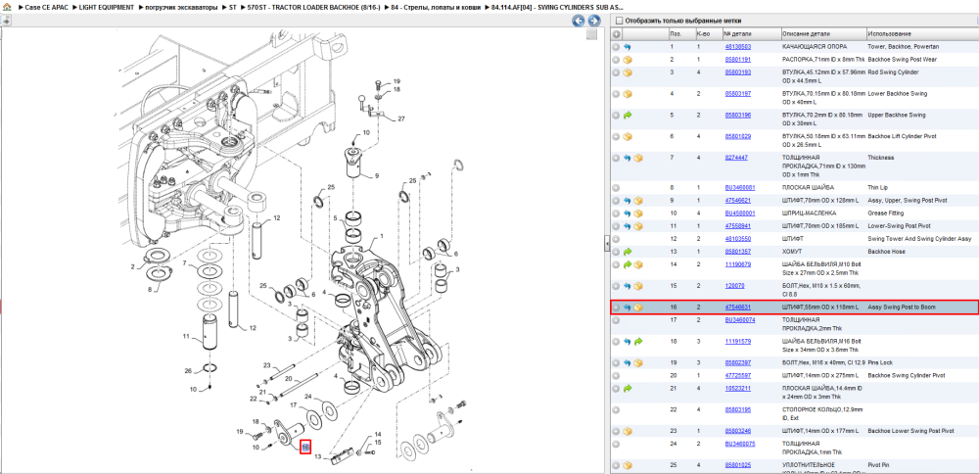Click yellow box icon in row 85803197

(628, 94)
